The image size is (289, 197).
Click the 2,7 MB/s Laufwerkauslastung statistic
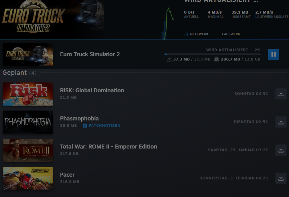(x=272, y=14)
